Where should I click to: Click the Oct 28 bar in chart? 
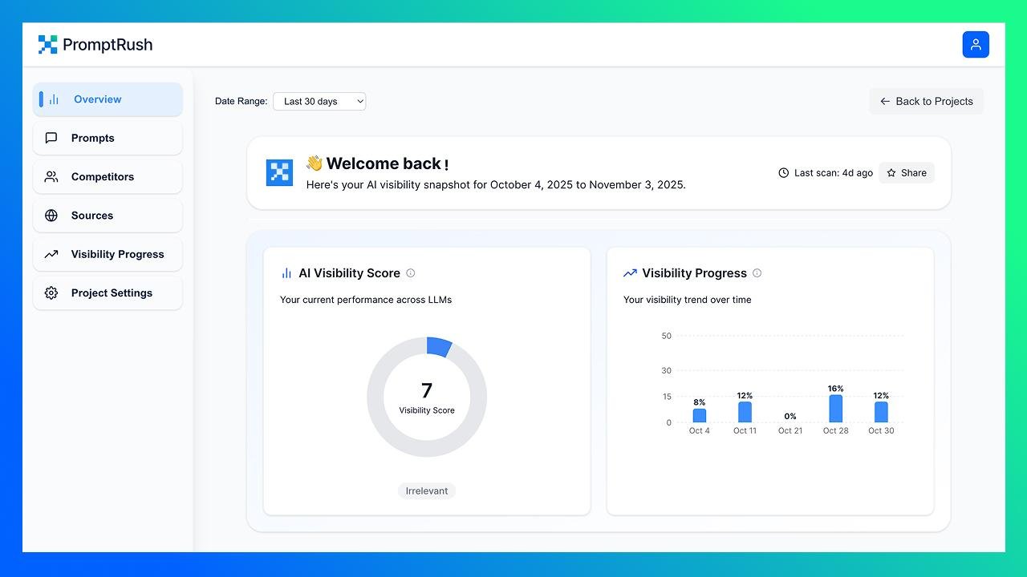click(835, 409)
